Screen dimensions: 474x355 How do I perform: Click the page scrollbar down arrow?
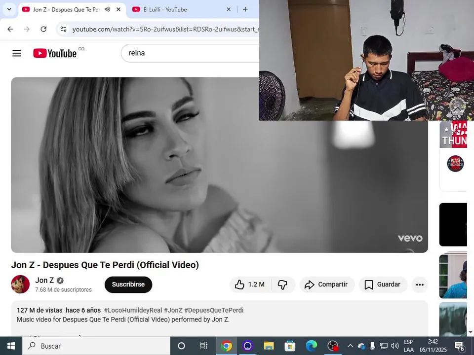(471, 332)
